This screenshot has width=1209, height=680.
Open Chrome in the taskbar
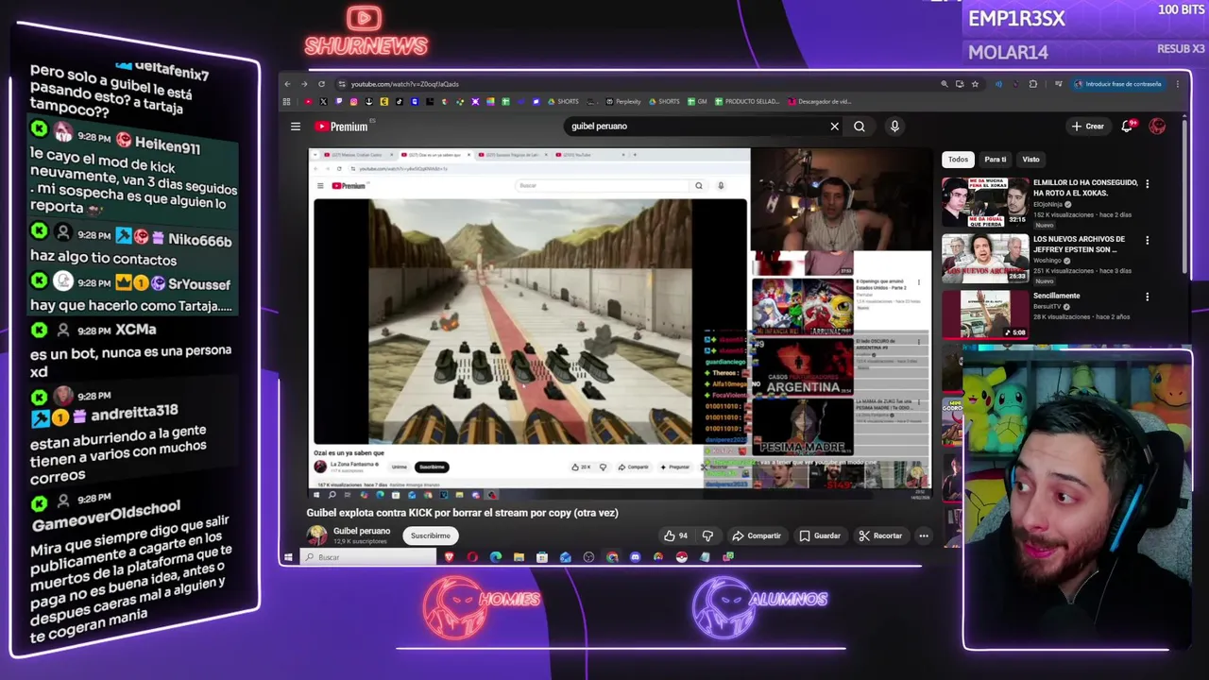click(612, 557)
